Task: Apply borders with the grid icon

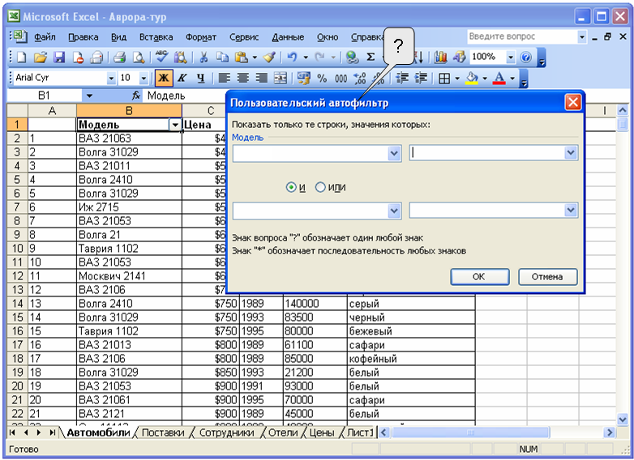Action: (x=444, y=79)
